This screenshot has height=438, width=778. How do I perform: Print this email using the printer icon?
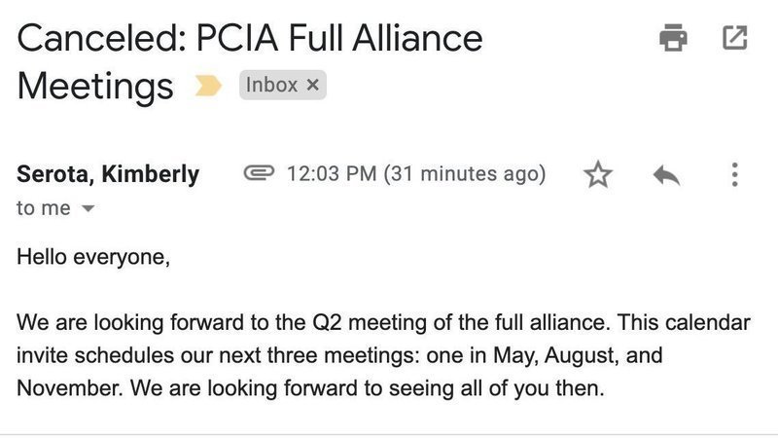672,39
